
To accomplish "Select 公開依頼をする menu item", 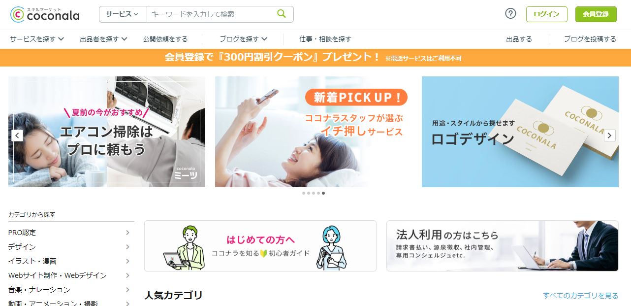I will (x=165, y=39).
